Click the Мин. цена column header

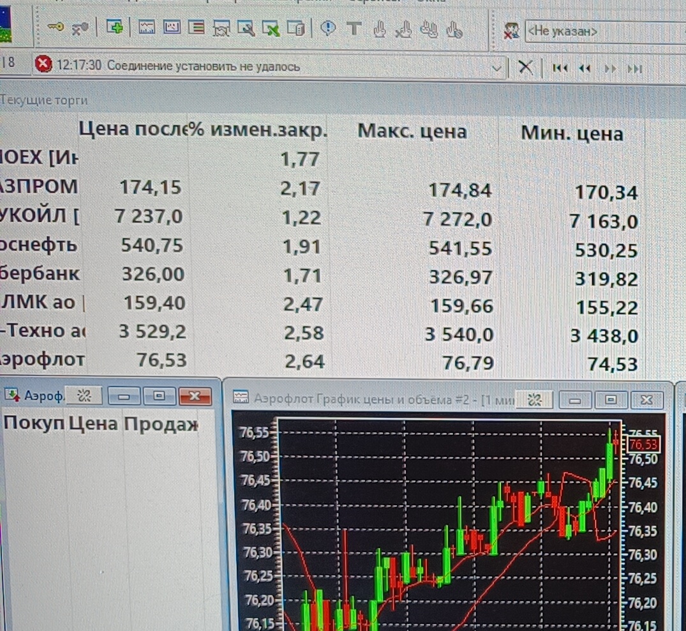pos(572,133)
